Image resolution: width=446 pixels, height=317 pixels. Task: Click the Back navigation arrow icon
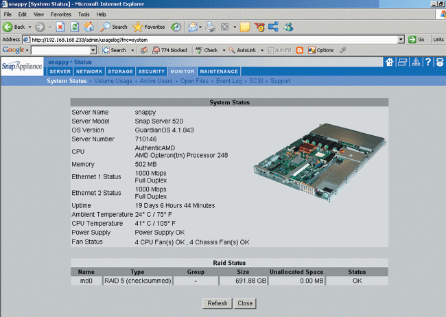tap(8, 27)
